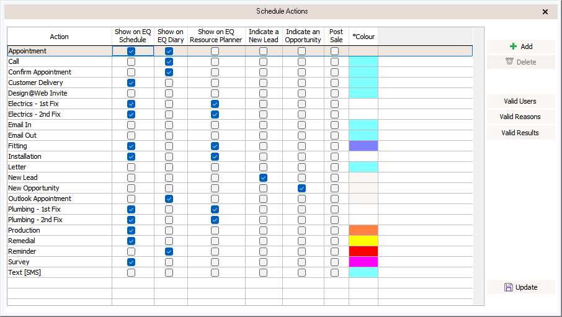The image size is (562, 317).
Task: Click the purple colour swatch for Fitting
Action: click(364, 146)
